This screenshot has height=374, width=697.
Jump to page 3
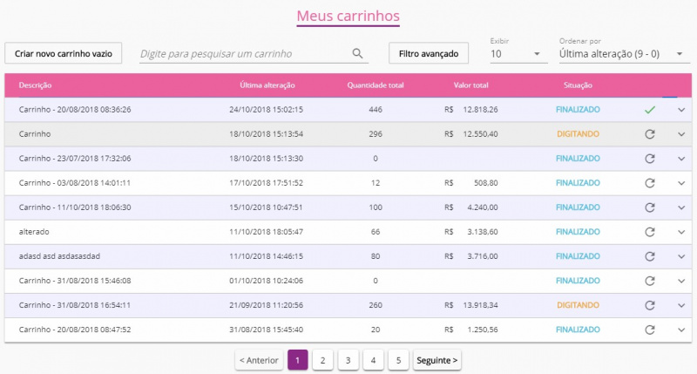point(348,360)
